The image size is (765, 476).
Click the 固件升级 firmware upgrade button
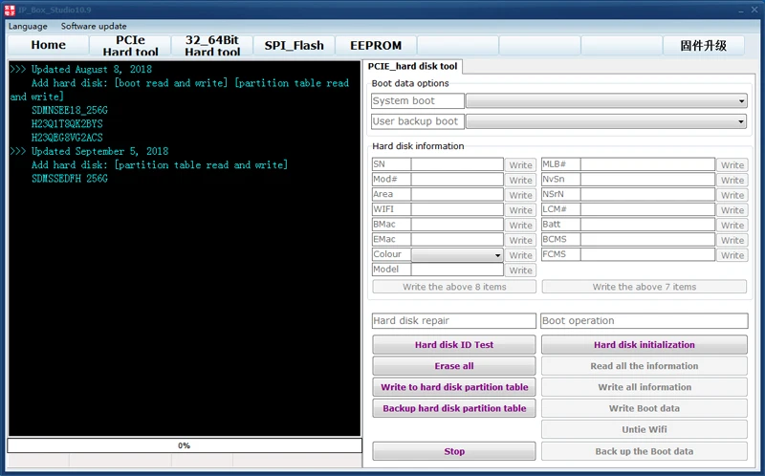(704, 45)
